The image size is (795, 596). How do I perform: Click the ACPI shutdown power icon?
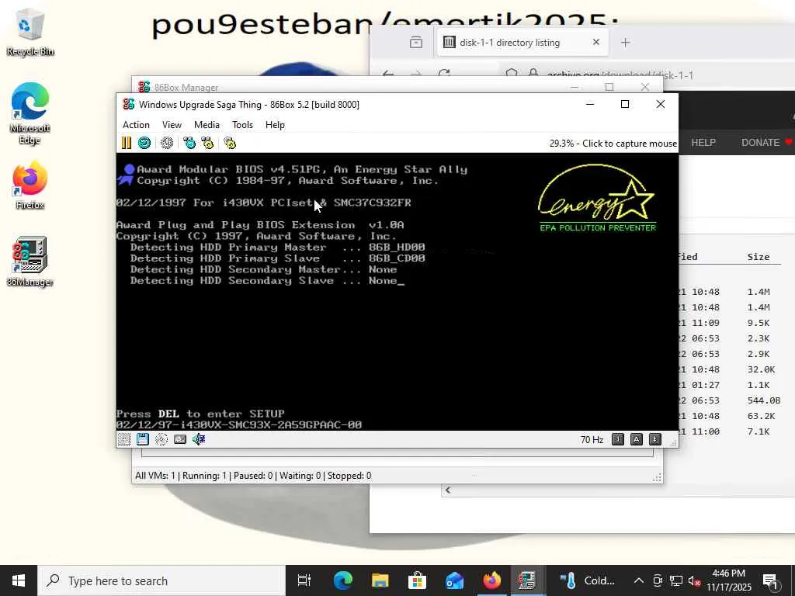(x=167, y=143)
